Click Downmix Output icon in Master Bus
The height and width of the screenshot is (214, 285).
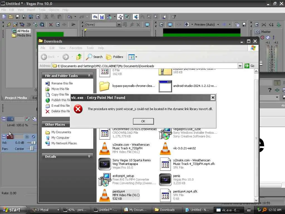[x=264, y=25]
